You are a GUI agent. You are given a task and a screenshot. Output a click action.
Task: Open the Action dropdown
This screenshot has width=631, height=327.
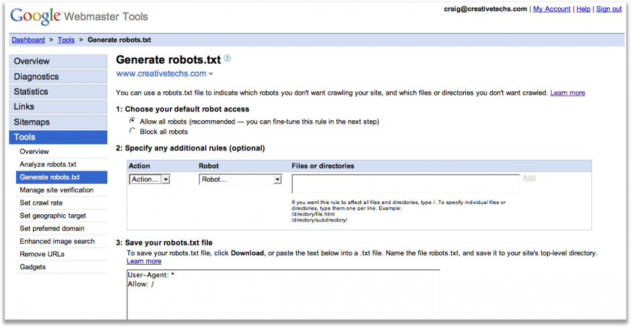point(150,179)
